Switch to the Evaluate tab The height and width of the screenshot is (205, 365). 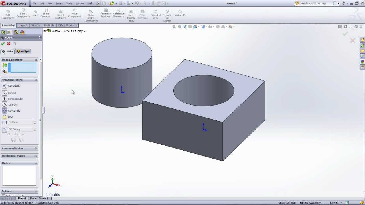coord(49,25)
